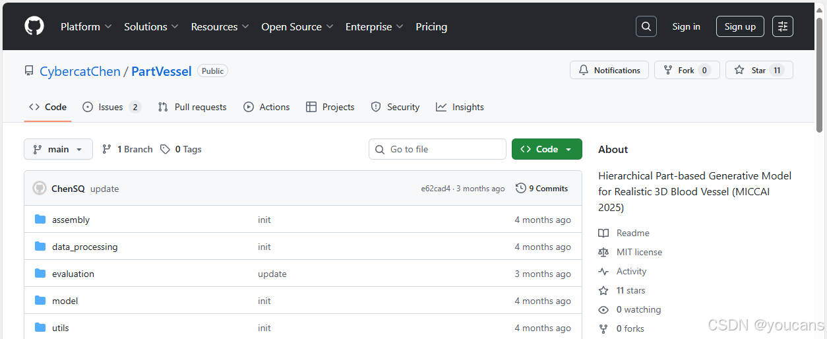Click the evaluation folder icon
The height and width of the screenshot is (339, 827).
click(40, 274)
